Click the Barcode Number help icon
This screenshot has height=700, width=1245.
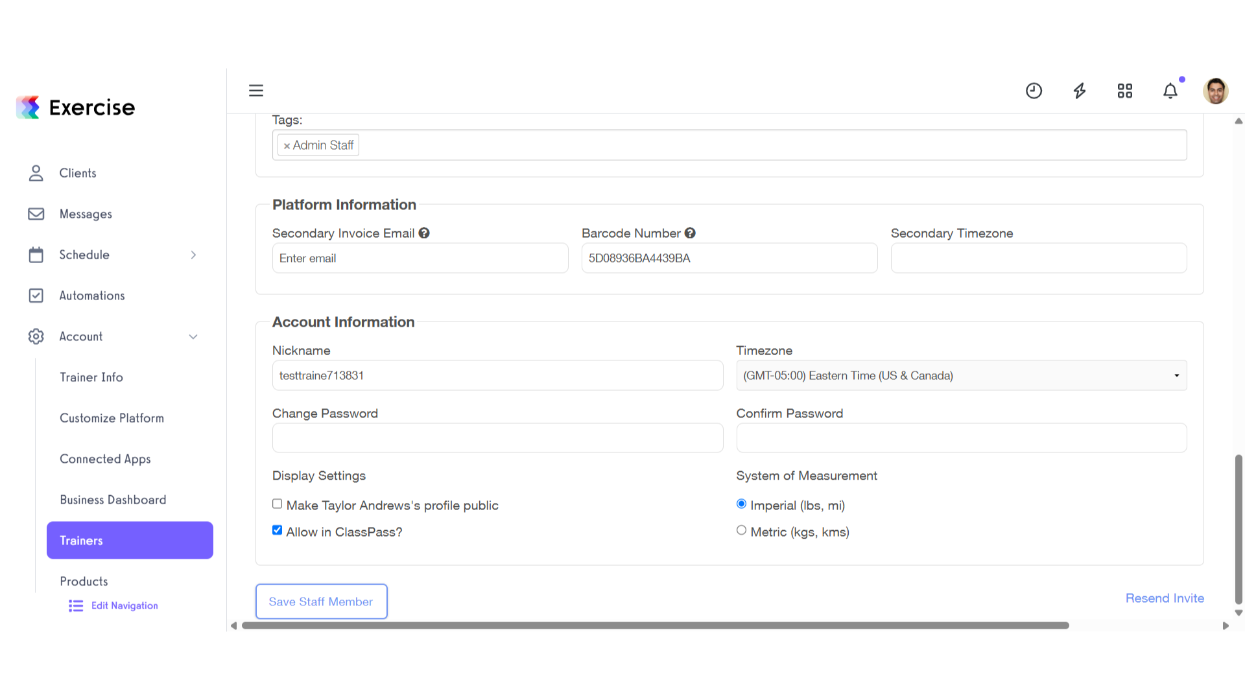coord(690,233)
